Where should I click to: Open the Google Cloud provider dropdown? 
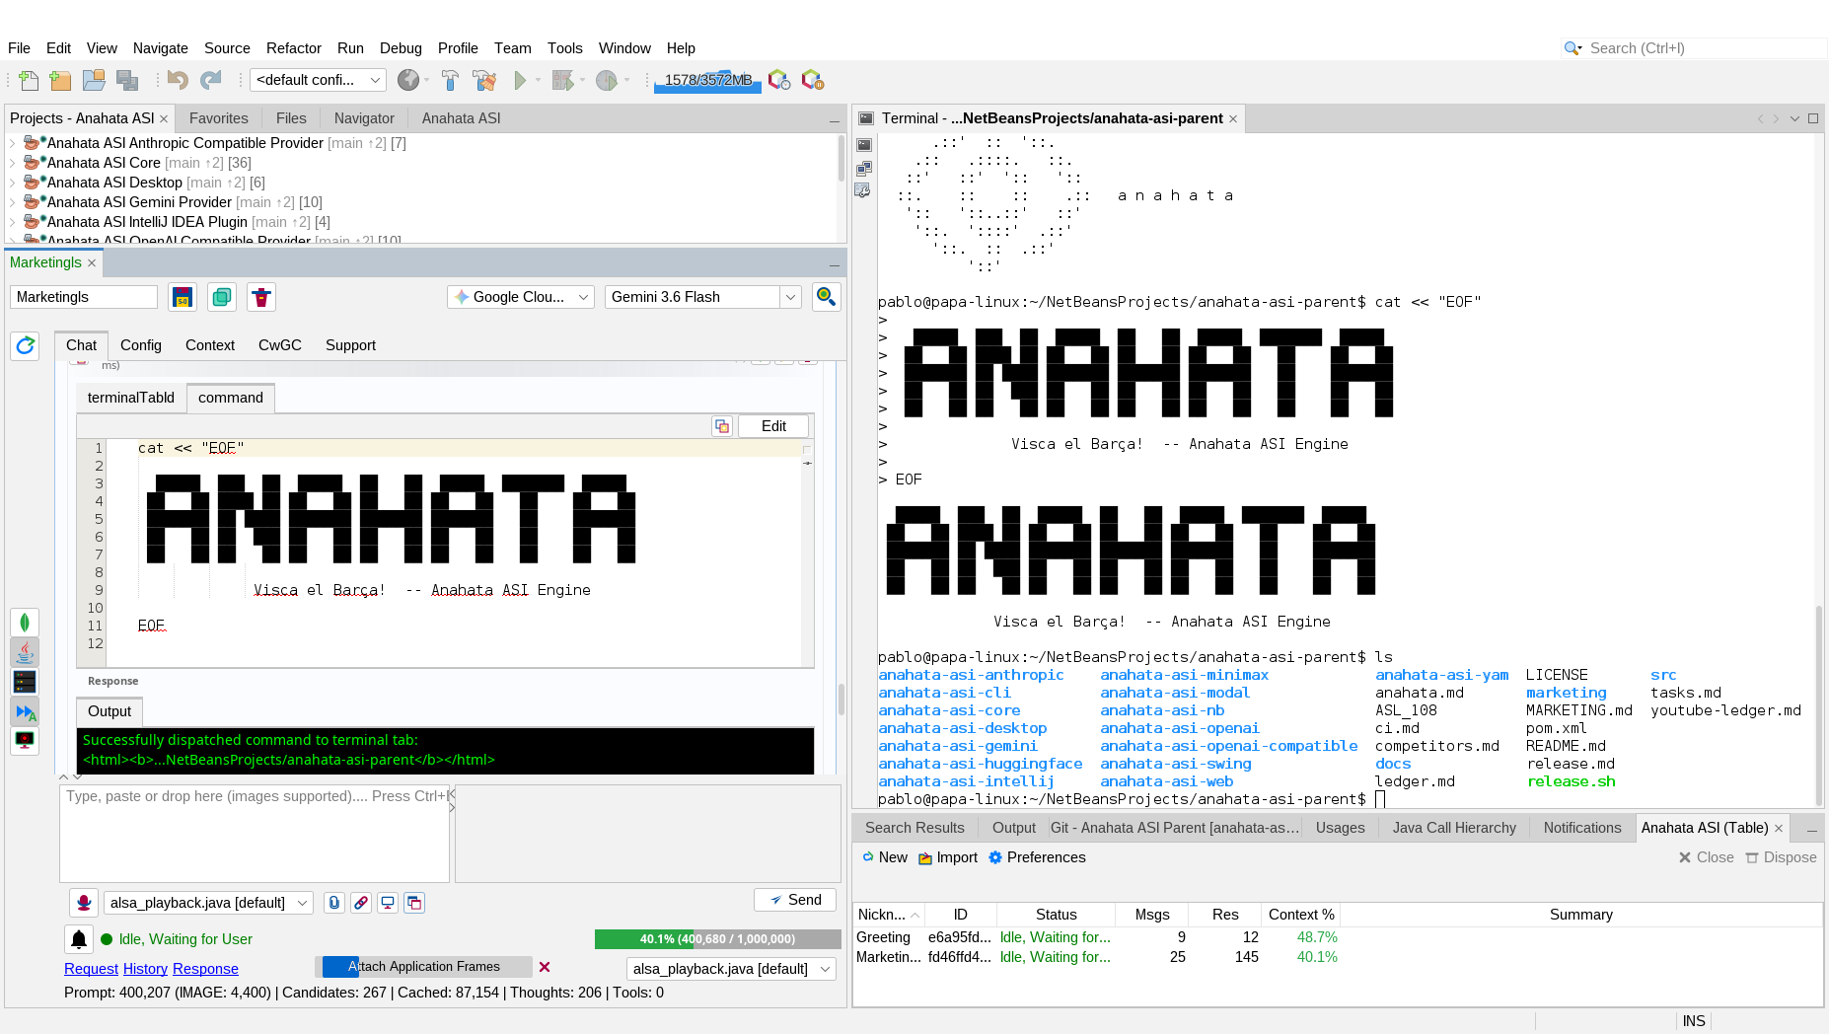point(521,297)
